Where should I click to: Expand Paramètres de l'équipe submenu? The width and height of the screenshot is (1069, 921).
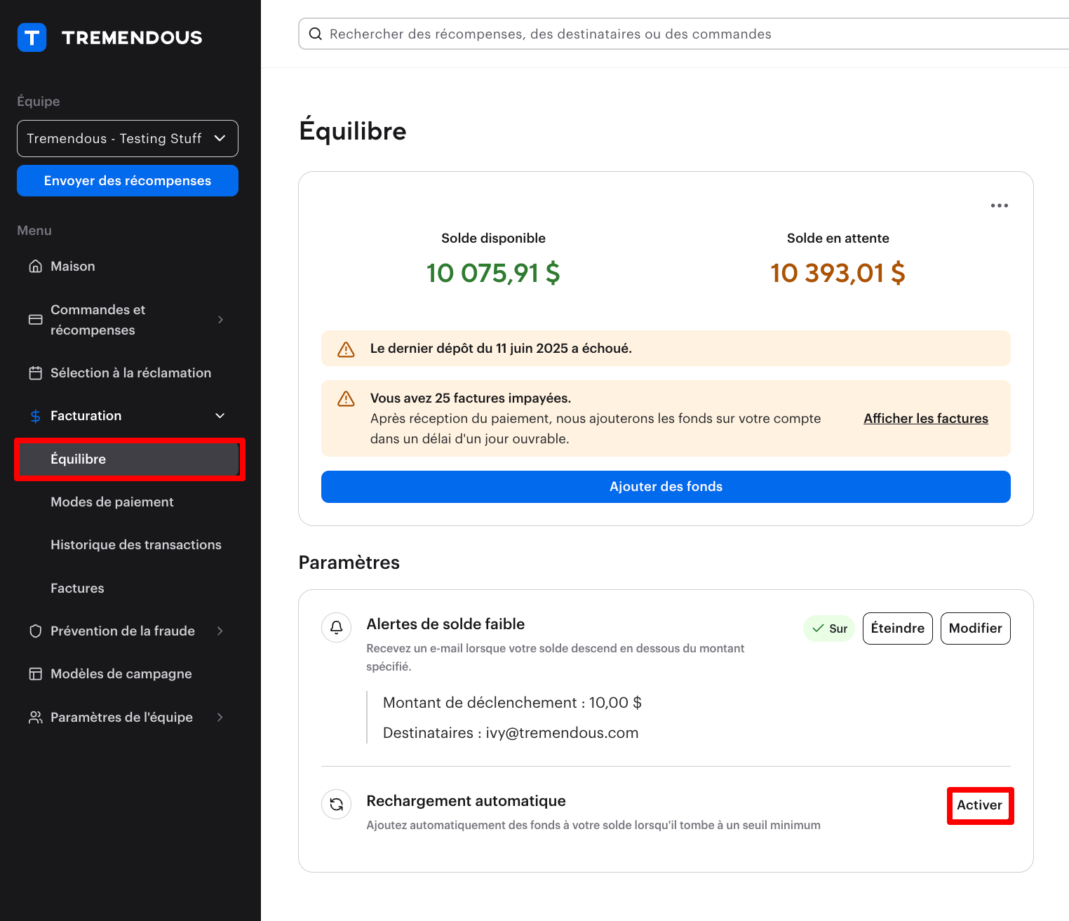[x=220, y=718]
